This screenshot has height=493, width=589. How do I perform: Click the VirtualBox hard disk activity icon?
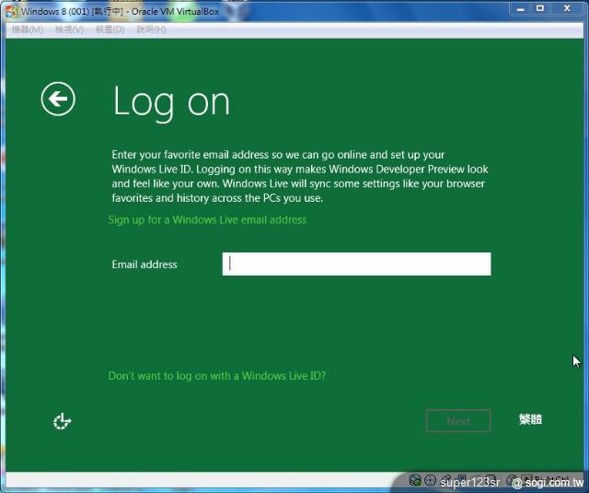(415, 480)
